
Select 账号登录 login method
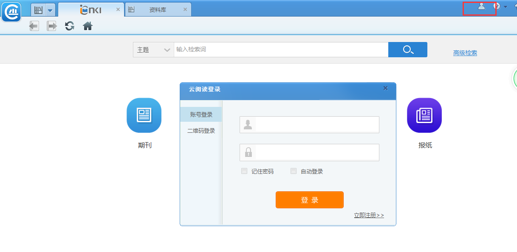coord(201,115)
